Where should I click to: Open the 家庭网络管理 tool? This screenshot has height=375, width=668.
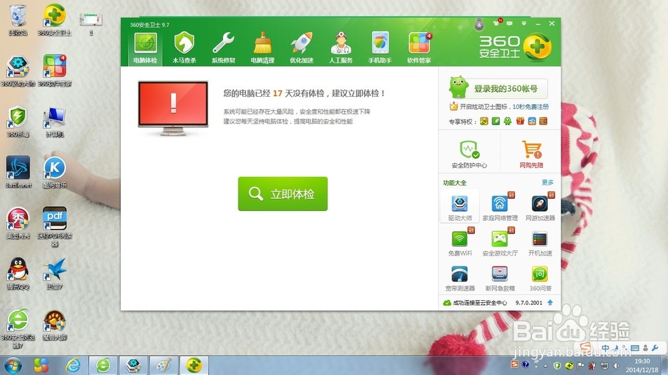click(x=500, y=208)
